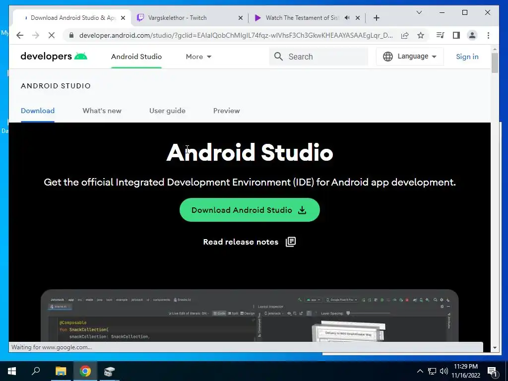Click the developers Android logo
Image resolution: width=508 pixels, height=381 pixels.
(54, 57)
